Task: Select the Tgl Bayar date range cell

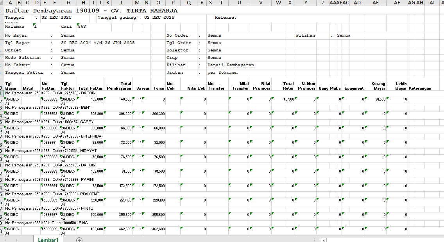Action: (98, 43)
